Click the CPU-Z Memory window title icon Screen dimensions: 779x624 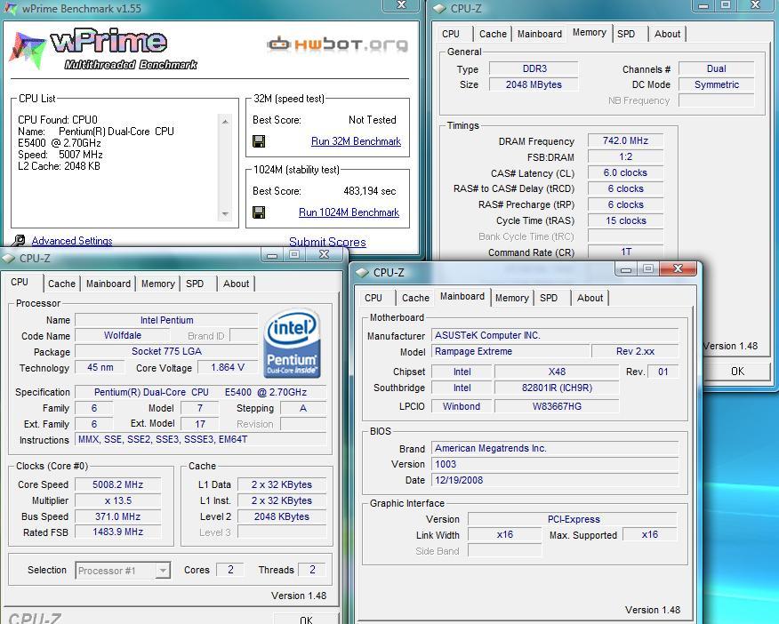coord(439,8)
